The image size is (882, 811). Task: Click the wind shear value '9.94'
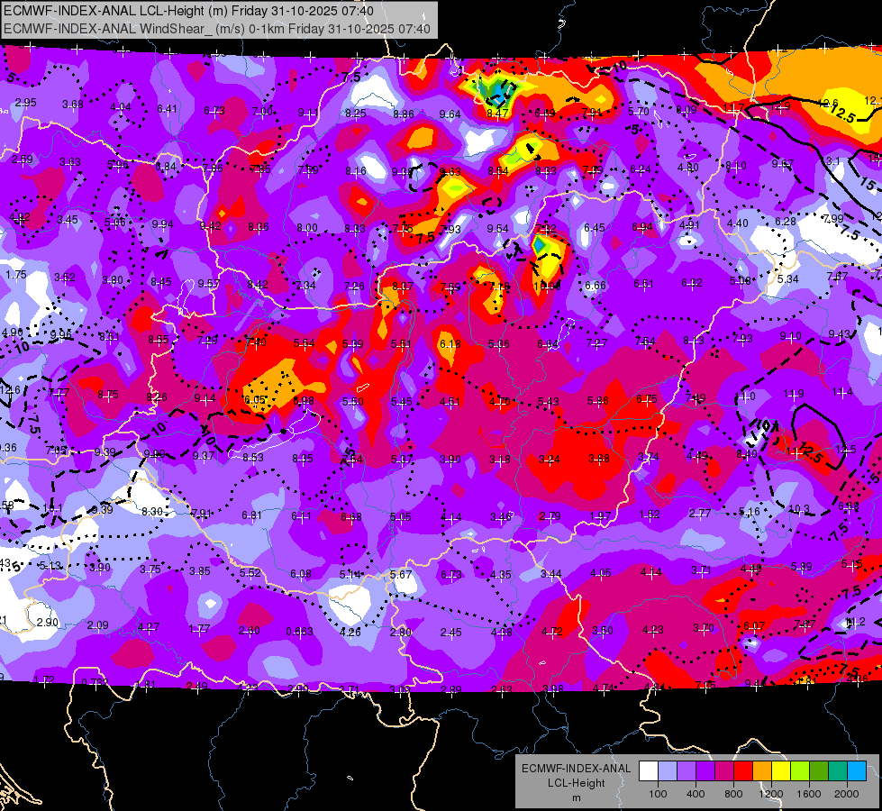[x=162, y=224]
